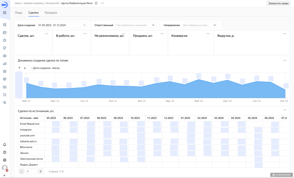Sort chart ascending with up arrow
Viewport: 294px width, 178px height.
[20, 68]
